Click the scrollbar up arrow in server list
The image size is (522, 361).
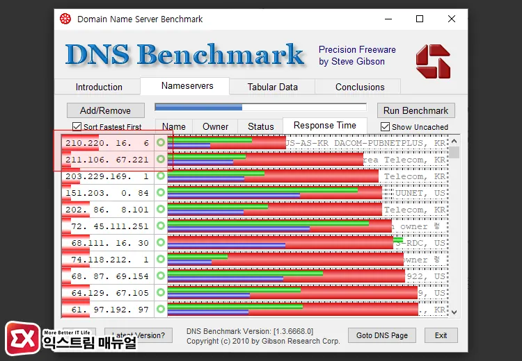(x=454, y=141)
